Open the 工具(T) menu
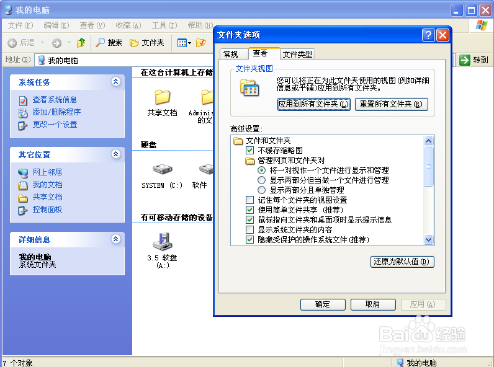Image resolution: width=494 pixels, height=367 pixels. [x=164, y=25]
